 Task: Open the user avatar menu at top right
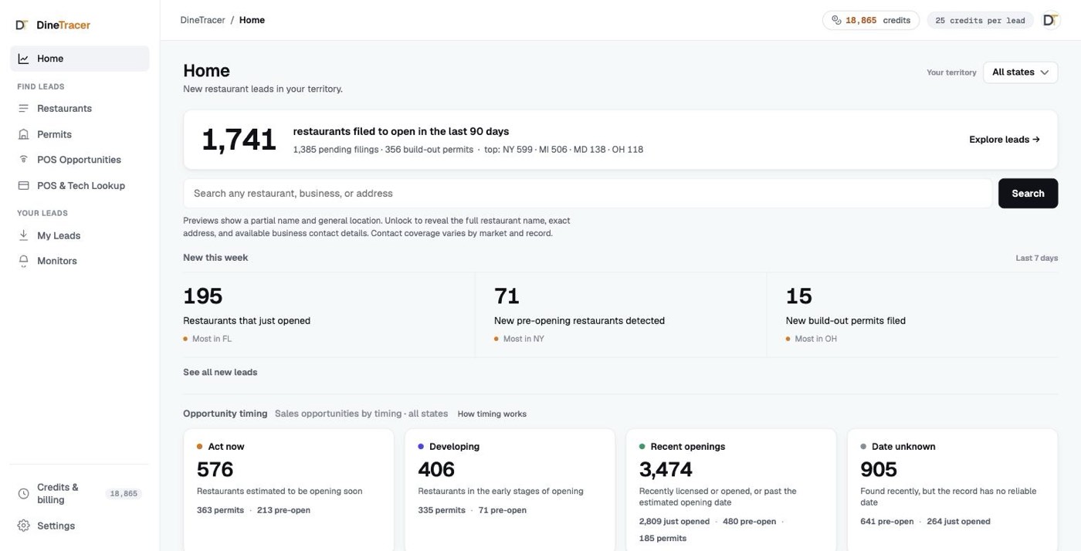pos(1050,20)
